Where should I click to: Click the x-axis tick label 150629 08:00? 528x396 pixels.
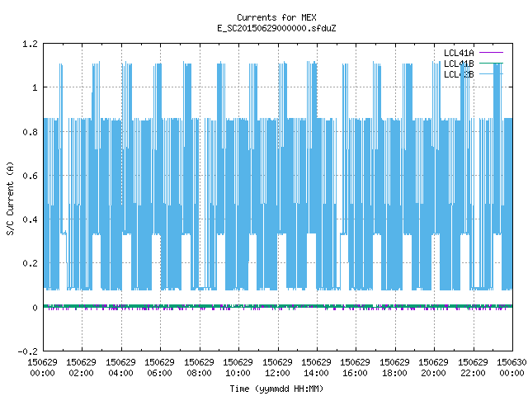(x=199, y=368)
